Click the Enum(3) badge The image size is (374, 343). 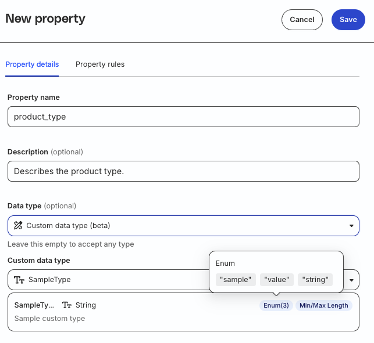pos(276,305)
